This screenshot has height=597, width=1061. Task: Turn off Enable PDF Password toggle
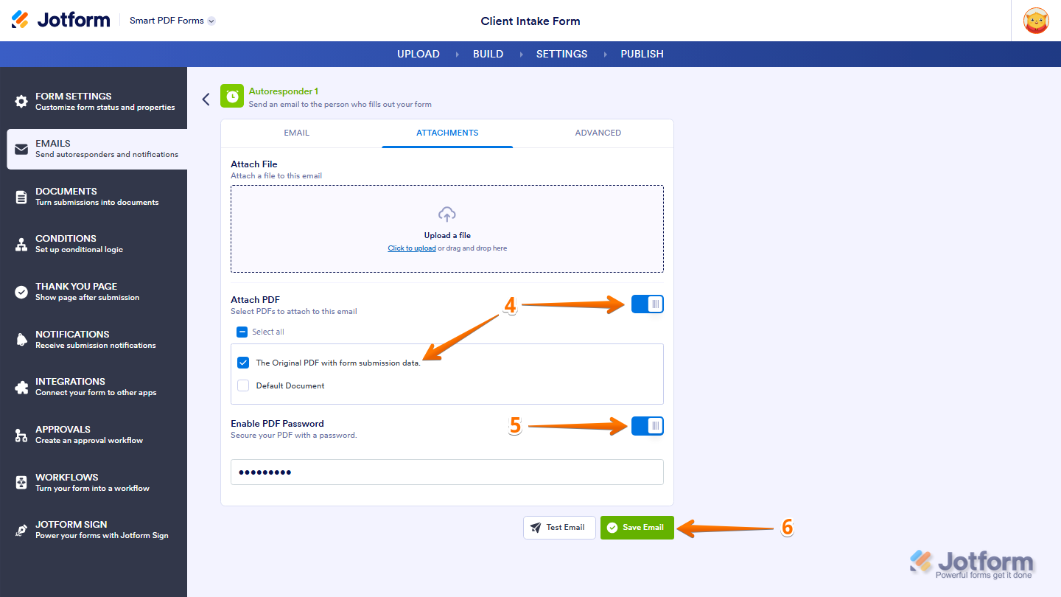(x=648, y=426)
